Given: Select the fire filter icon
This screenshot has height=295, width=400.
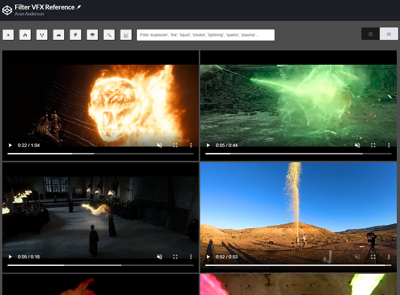Looking at the screenshot, I should click(x=25, y=35).
